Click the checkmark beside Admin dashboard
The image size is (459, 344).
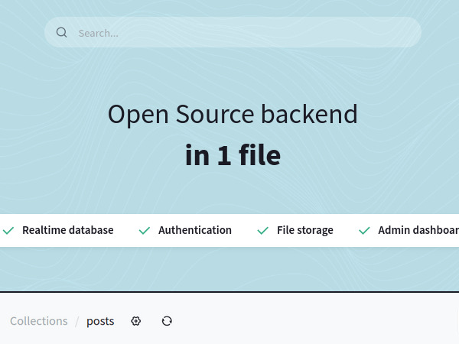(363, 230)
